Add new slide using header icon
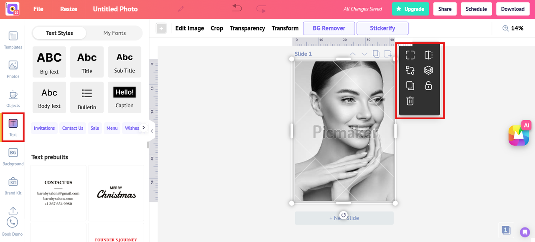This screenshot has height=242, width=535. click(388, 54)
